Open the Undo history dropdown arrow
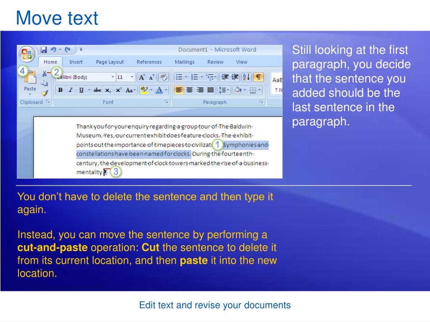Image resolution: width=430 pixels, height=322 pixels. pos(60,50)
